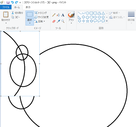The width and height of the screenshot is (136, 127).
Task: Select the Fill with color bucket tool
Action: pos(58,15)
